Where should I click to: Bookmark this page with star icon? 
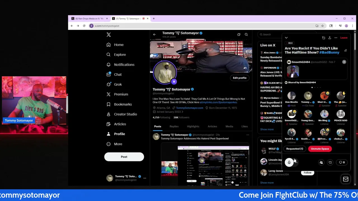(322, 26)
